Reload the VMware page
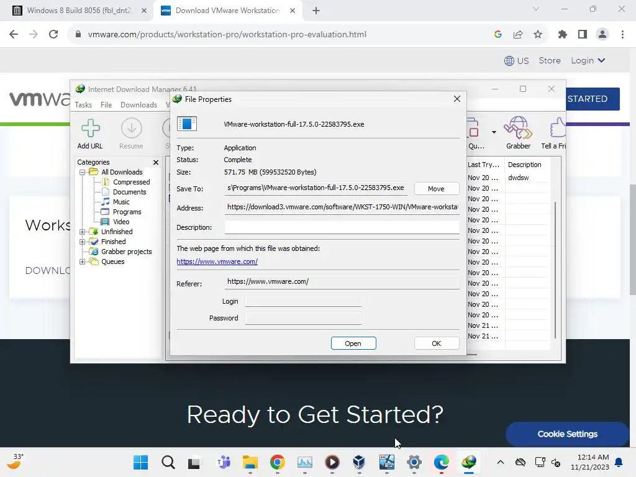Viewport: 636px width, 477px height. tap(53, 35)
